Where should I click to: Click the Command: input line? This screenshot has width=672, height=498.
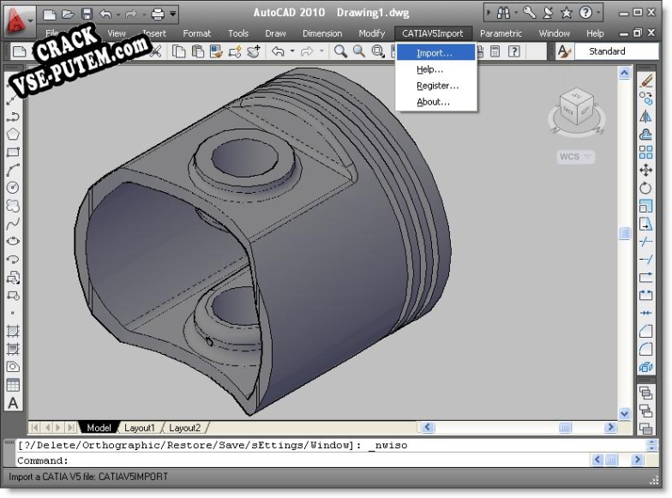333,460
